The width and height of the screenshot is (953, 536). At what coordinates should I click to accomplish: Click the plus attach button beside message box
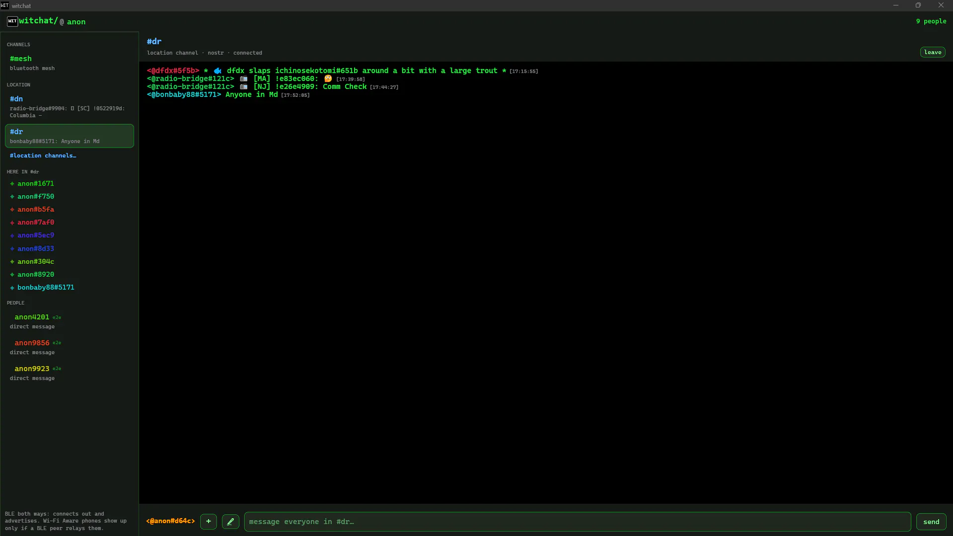click(x=209, y=522)
